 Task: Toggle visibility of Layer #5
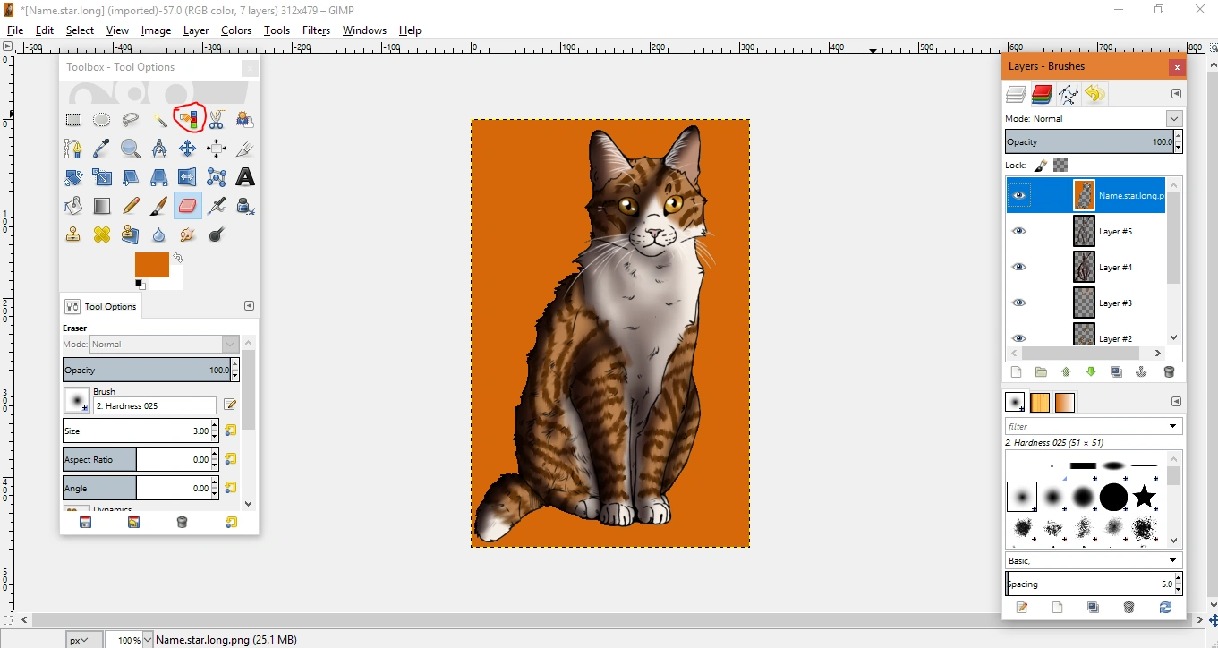[x=1018, y=231]
